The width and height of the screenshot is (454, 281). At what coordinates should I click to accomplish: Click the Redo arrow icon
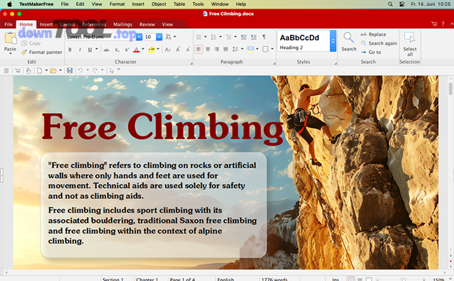[x=95, y=71]
